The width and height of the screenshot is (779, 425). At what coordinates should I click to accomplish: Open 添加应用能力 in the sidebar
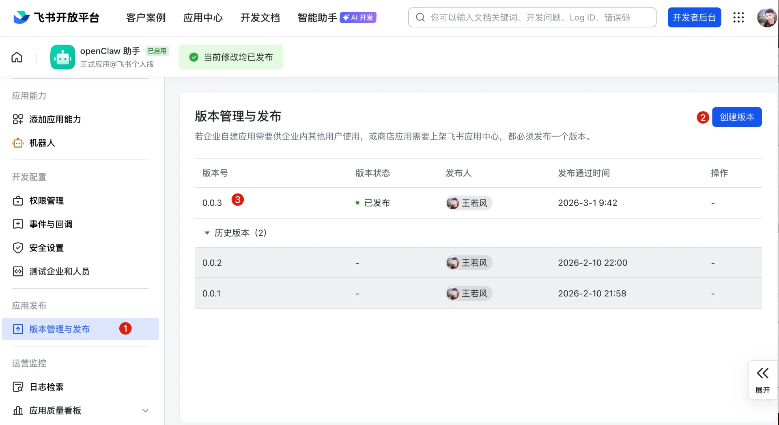click(55, 119)
